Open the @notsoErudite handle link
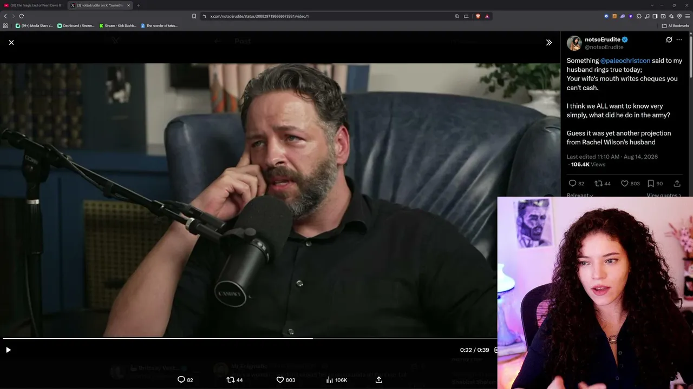Screen dimensions: 693x389 pos(604,47)
